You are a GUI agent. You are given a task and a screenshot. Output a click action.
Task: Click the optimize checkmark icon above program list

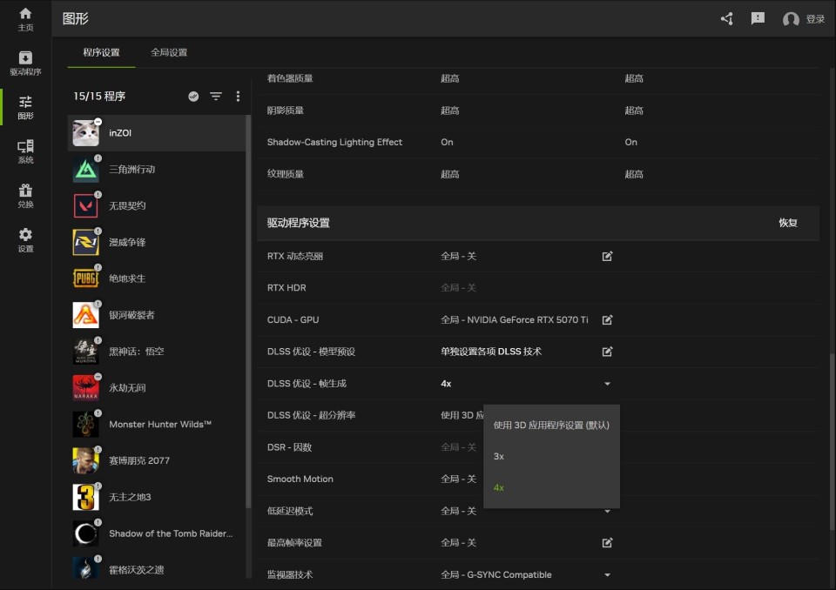(x=193, y=96)
